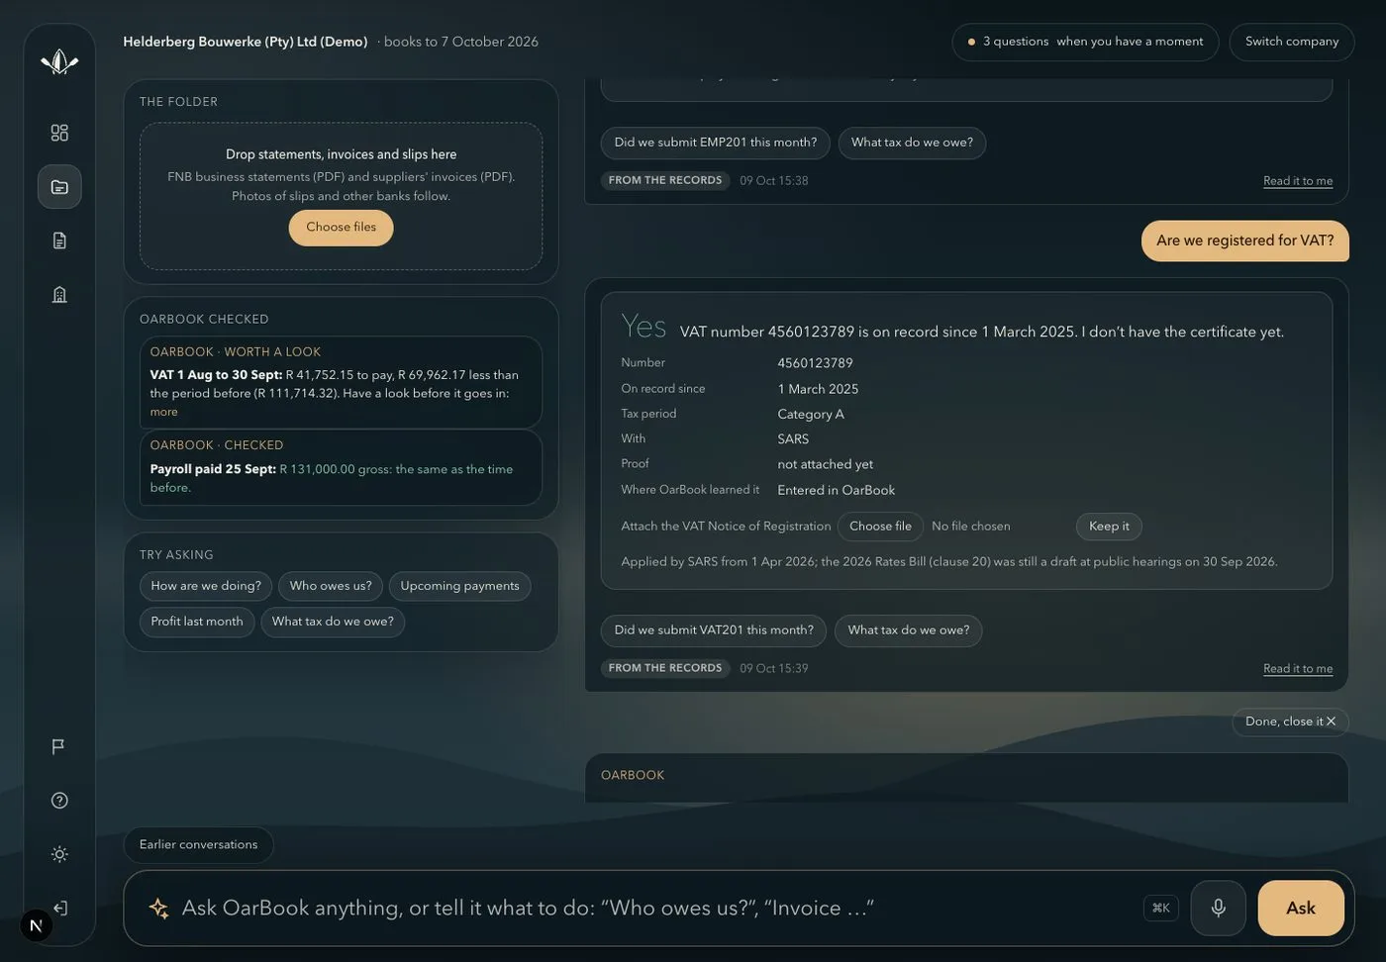Open the document icon in sidebar
Screen dimensions: 1386x962
[x=59, y=240]
